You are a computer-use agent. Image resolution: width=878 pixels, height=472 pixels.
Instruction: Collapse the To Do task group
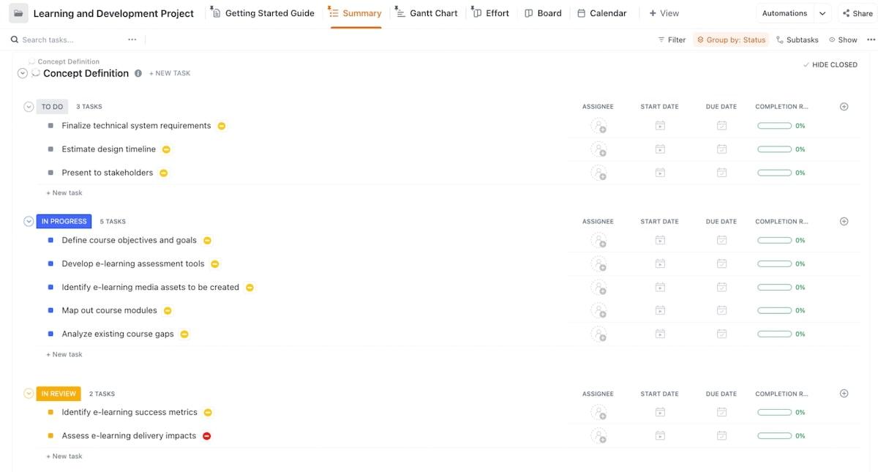point(29,107)
